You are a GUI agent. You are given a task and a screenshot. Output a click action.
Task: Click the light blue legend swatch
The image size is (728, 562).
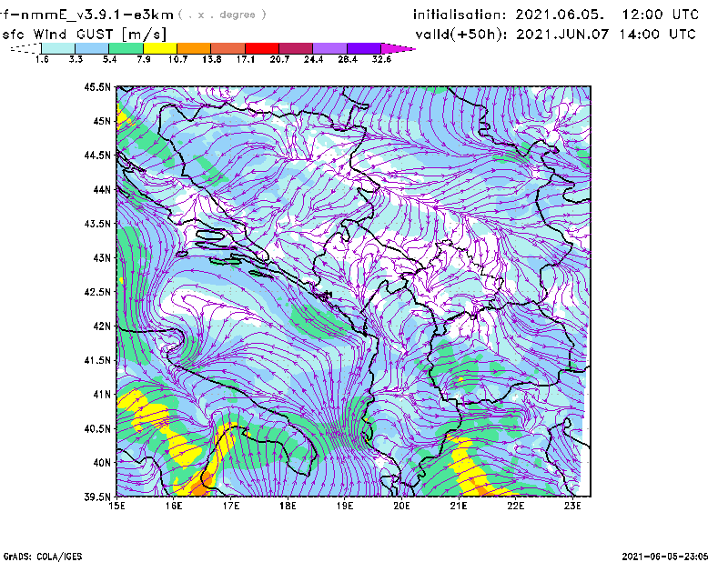click(x=92, y=48)
